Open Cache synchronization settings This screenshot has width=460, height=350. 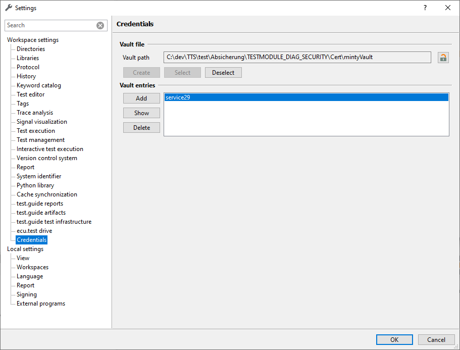coord(47,194)
